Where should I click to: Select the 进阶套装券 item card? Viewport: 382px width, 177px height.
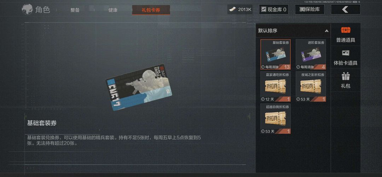pos(311,55)
